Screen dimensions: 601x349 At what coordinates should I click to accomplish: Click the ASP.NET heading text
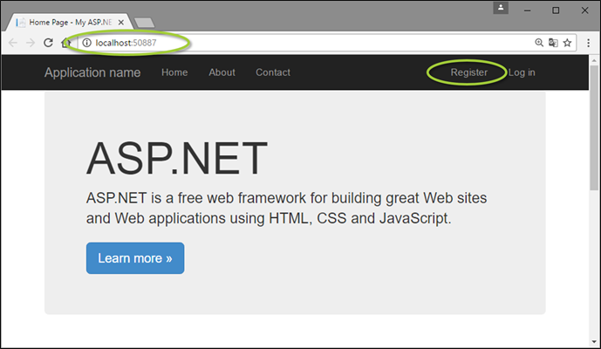tap(177, 159)
